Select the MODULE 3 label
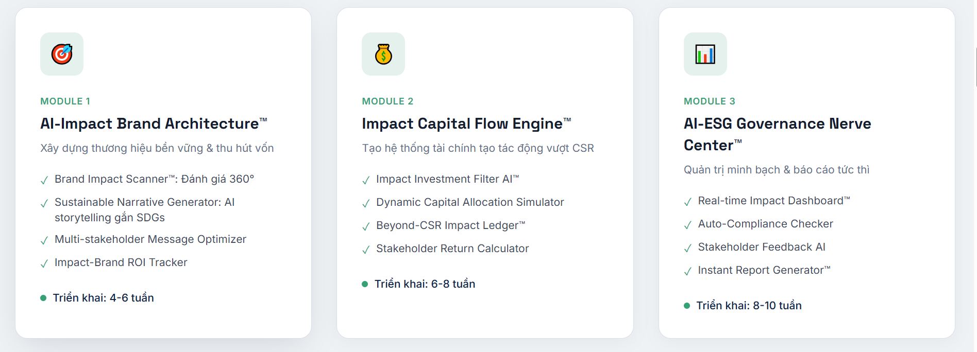This screenshot has height=352, width=977. 709,101
